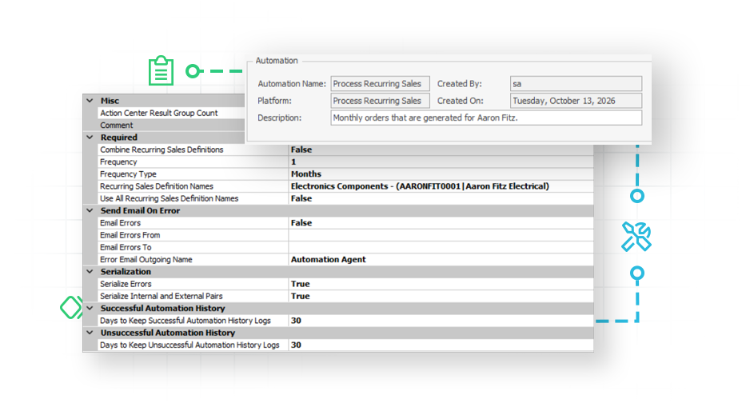Select Days to Keep Successful Automation History Logs
This screenshot has height=407, width=750.
186,321
